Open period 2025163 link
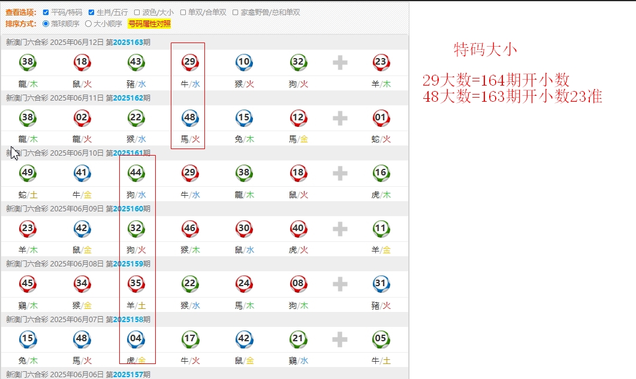 (x=128, y=42)
